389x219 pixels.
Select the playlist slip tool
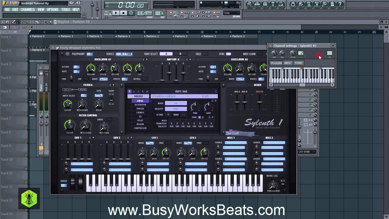32,22
